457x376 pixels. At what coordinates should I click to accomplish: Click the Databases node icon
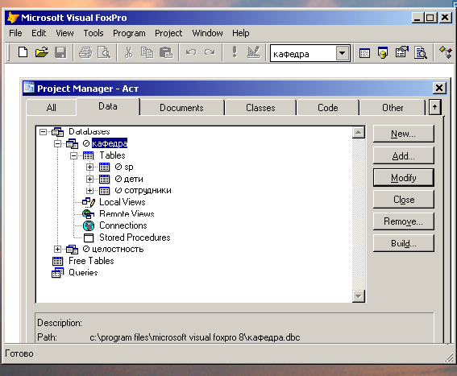coord(58,132)
